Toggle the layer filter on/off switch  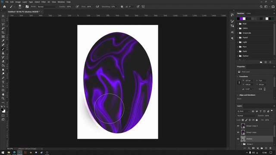click(x=272, y=111)
